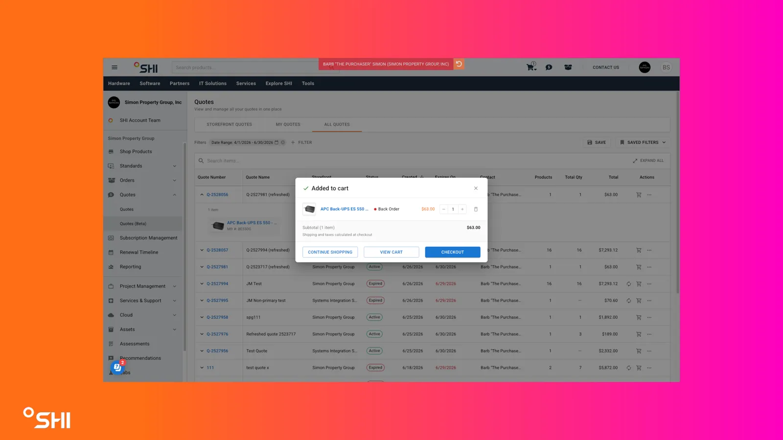
Task: Refresh expired quote Q-2527995 icon
Action: point(629,301)
